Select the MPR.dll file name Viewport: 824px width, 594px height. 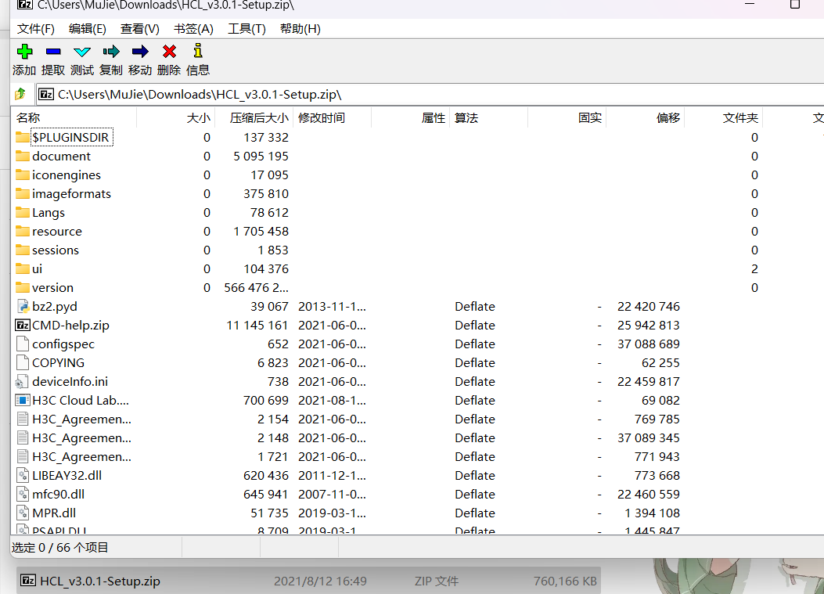point(54,513)
